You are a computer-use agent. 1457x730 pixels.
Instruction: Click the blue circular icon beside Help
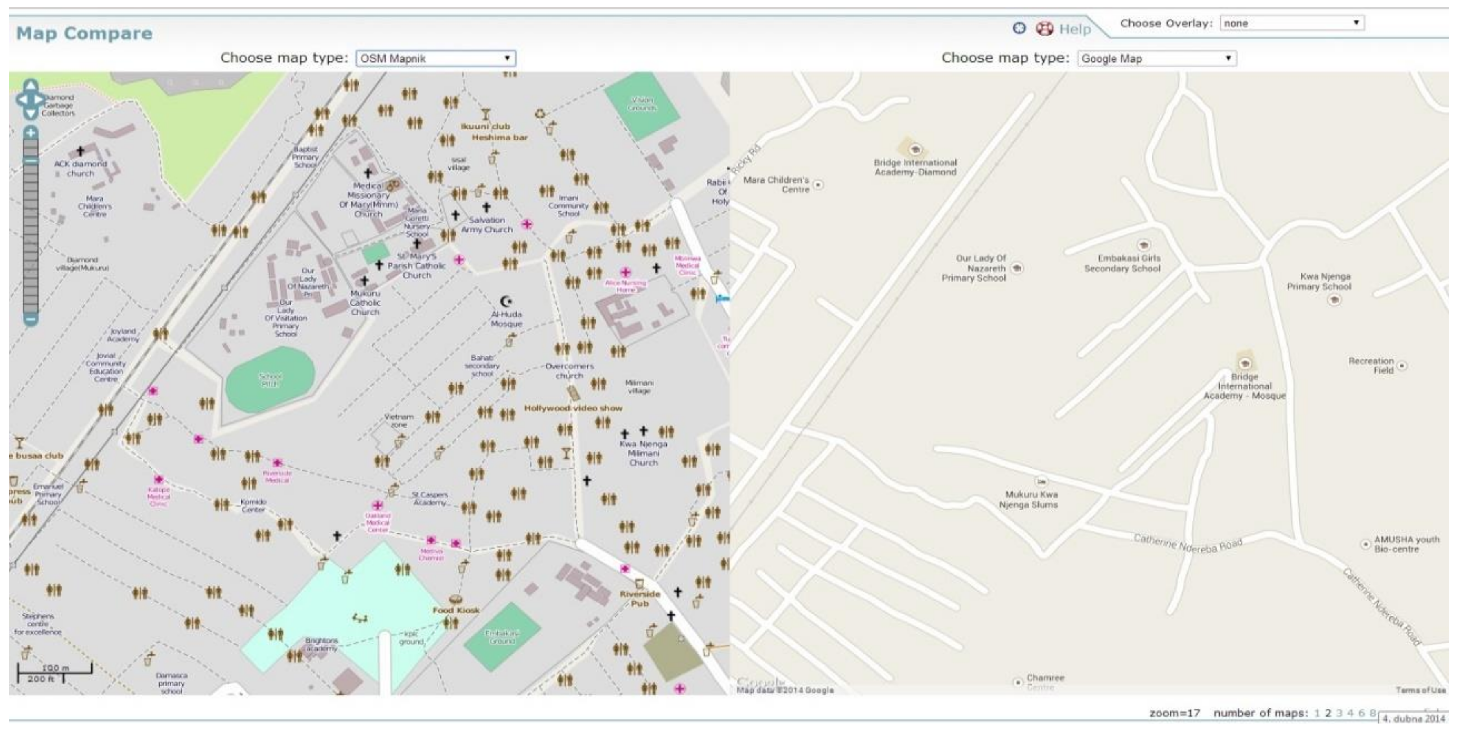[x=1019, y=28]
